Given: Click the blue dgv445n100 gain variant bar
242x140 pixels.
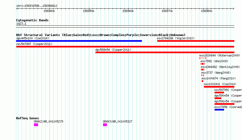Looking at the screenshot, I should click(79, 41).
